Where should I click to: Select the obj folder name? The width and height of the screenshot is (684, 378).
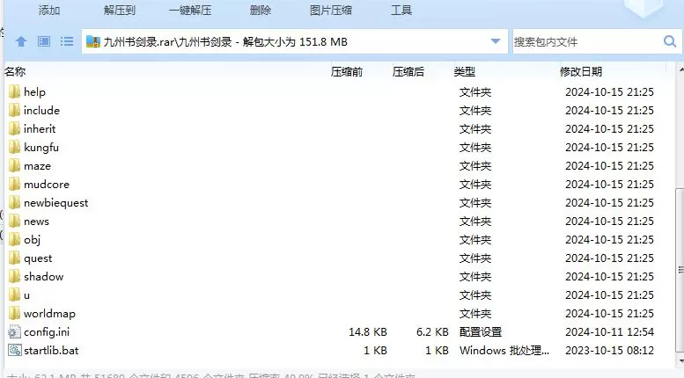click(32, 239)
